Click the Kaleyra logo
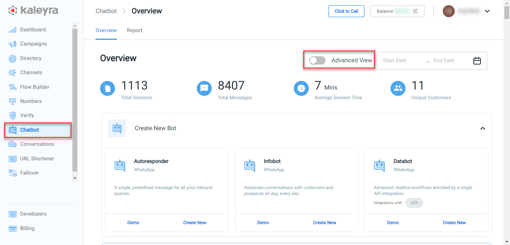The height and width of the screenshot is (245, 510). pos(33,10)
